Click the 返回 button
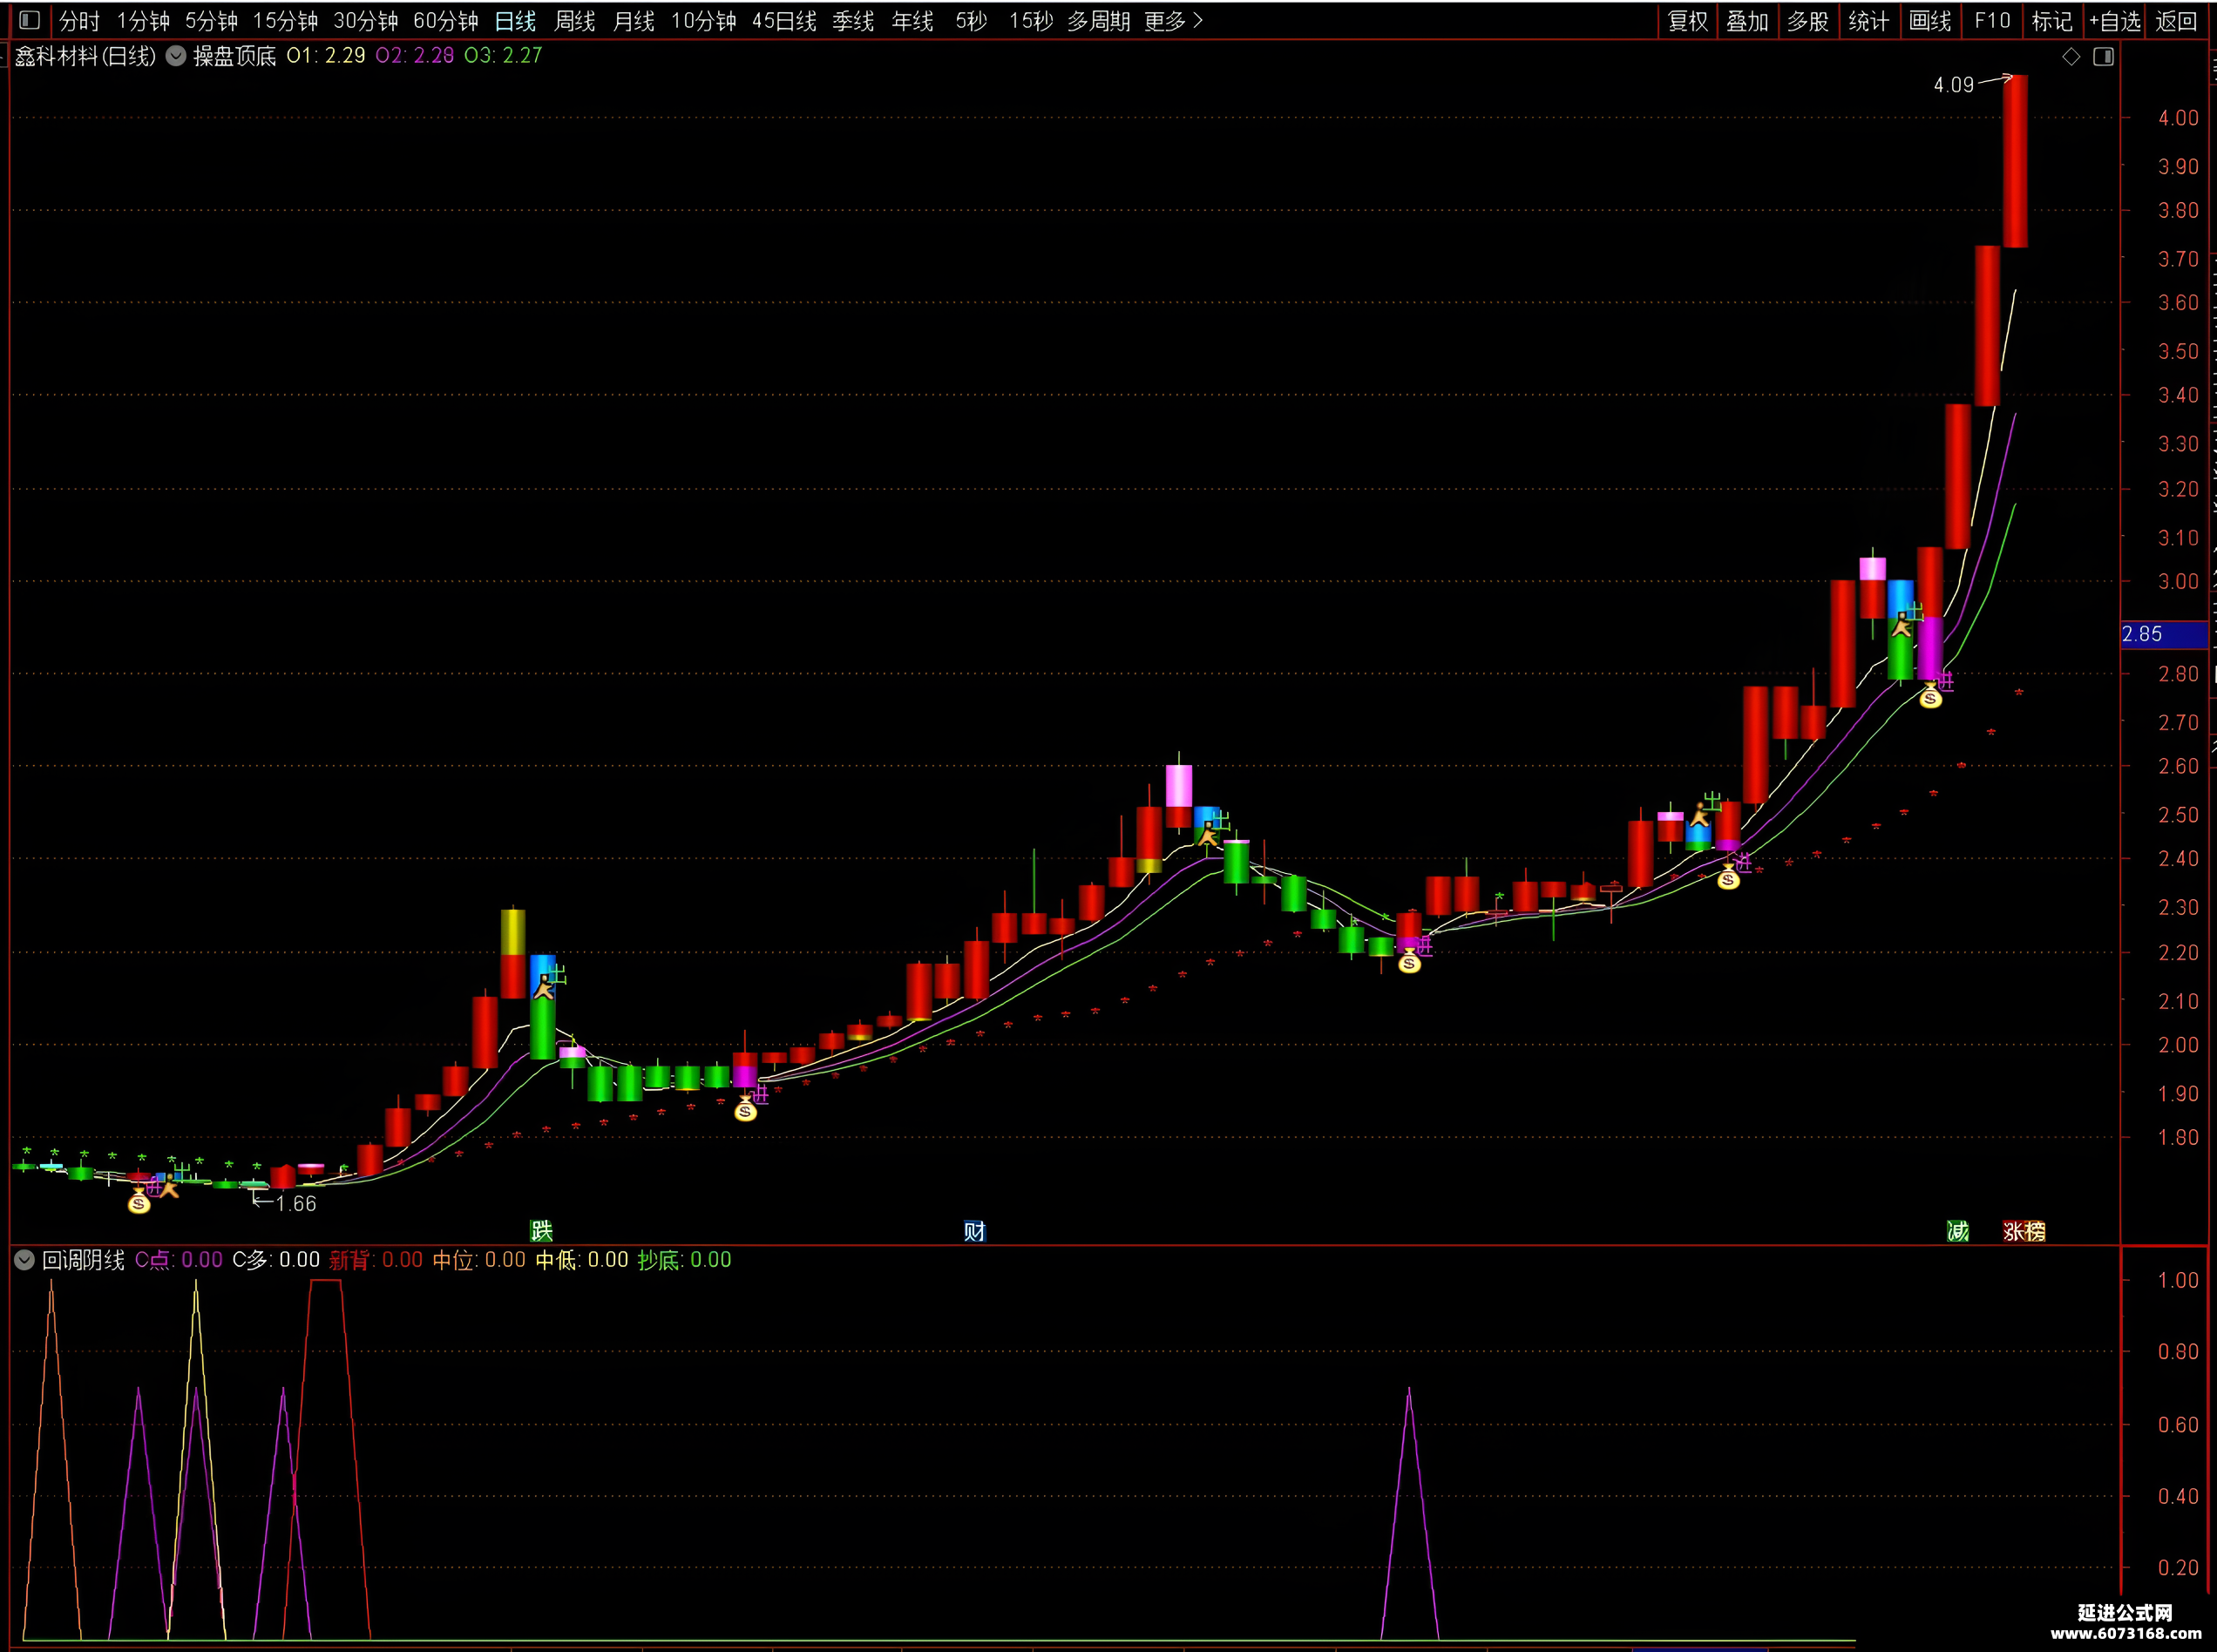 tap(2176, 21)
